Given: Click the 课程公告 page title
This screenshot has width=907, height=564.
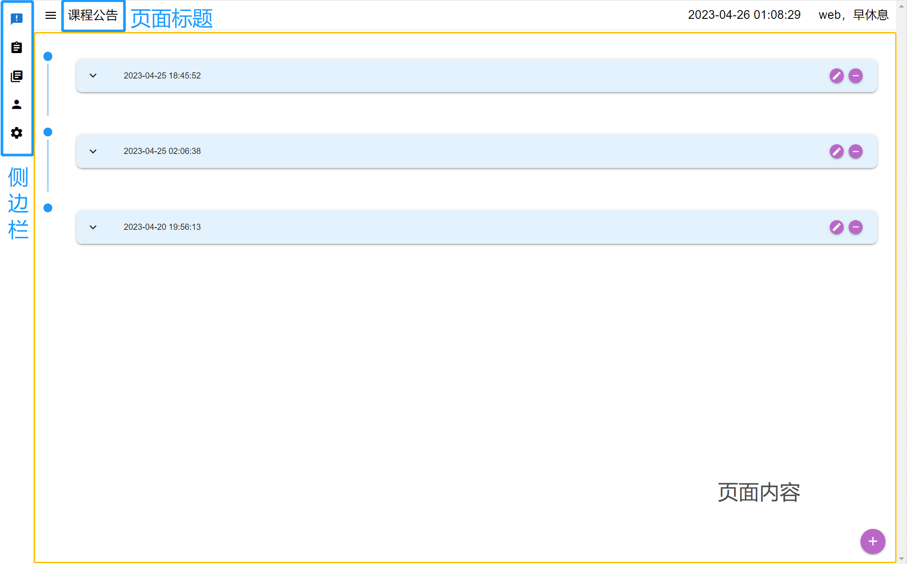Looking at the screenshot, I should (93, 15).
